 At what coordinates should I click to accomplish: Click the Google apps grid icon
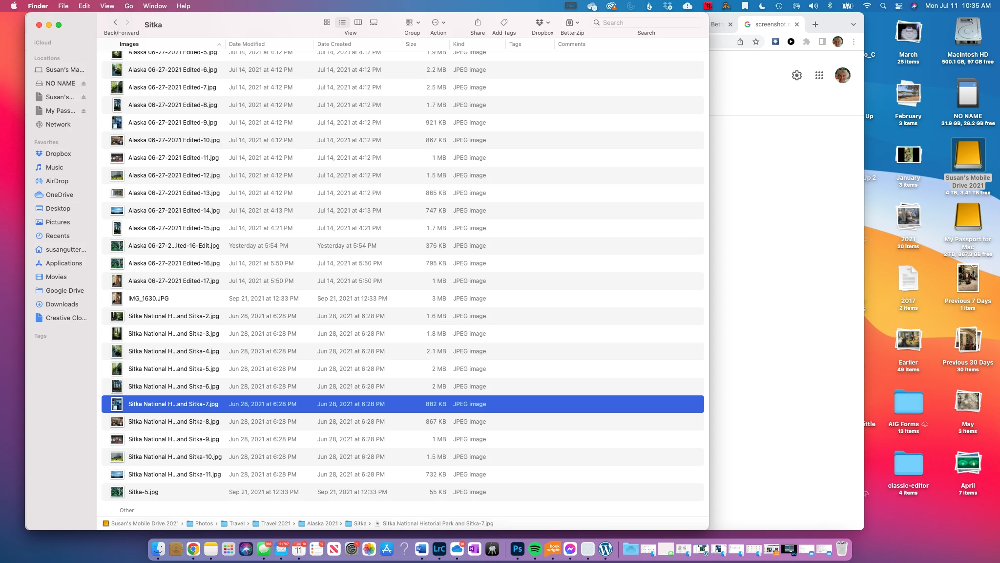819,75
